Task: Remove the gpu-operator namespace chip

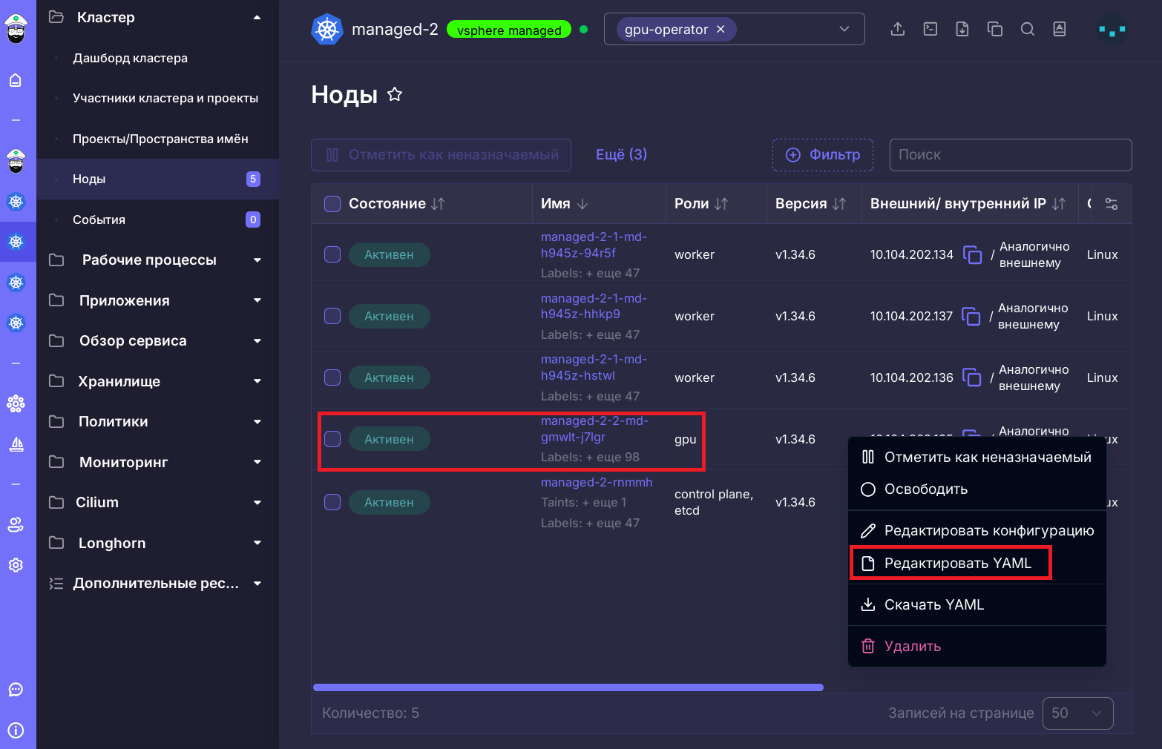Action: pyautogui.click(x=720, y=29)
